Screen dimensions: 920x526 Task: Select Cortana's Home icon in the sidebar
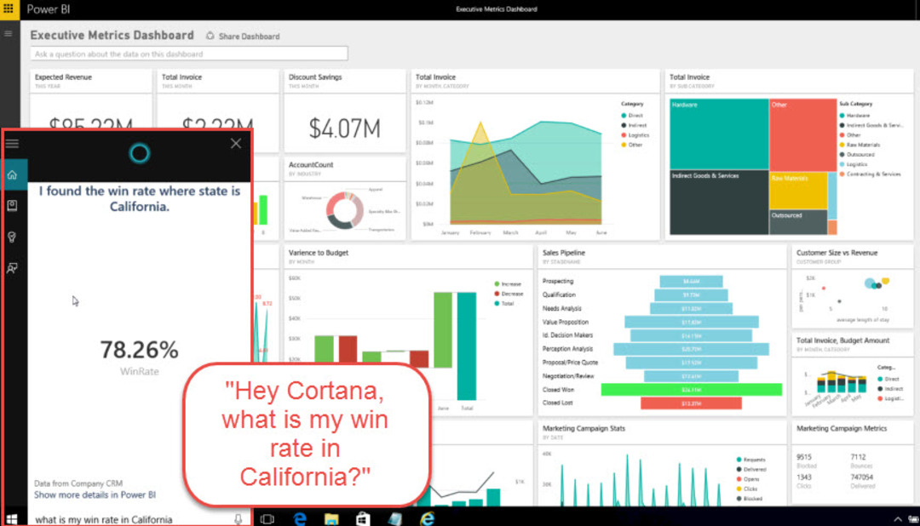11,174
